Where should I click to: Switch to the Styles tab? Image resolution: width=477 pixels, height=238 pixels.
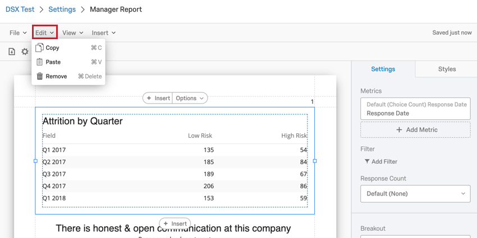pyautogui.click(x=447, y=69)
